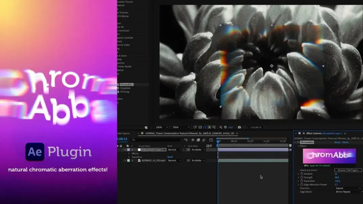This screenshot has height=204, width=363.
Task: Open the Immersive Video effects category
Action: click(x=124, y=45)
